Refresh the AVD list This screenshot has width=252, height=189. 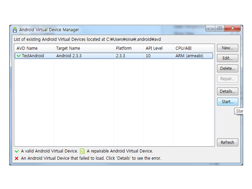point(227,142)
